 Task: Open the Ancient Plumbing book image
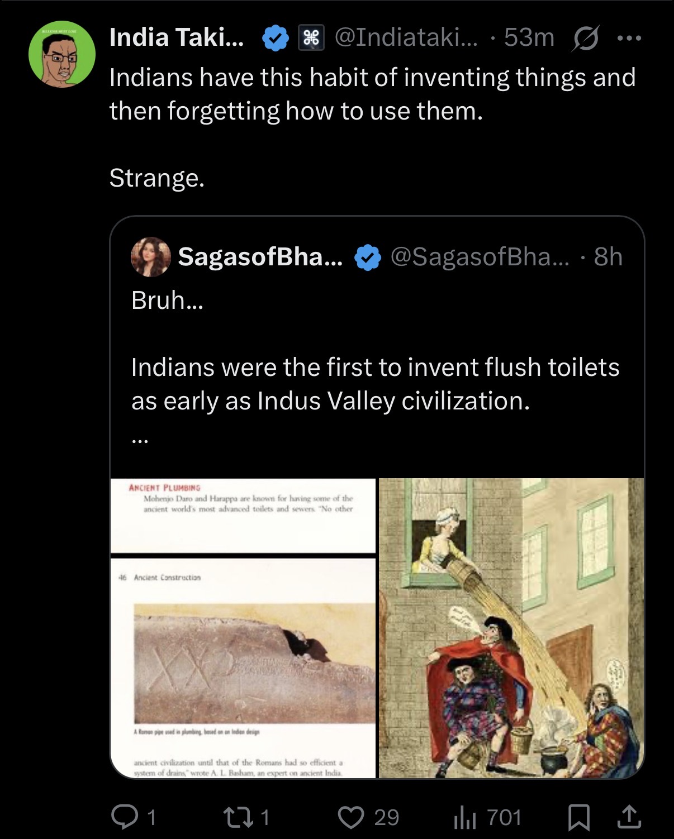(243, 628)
